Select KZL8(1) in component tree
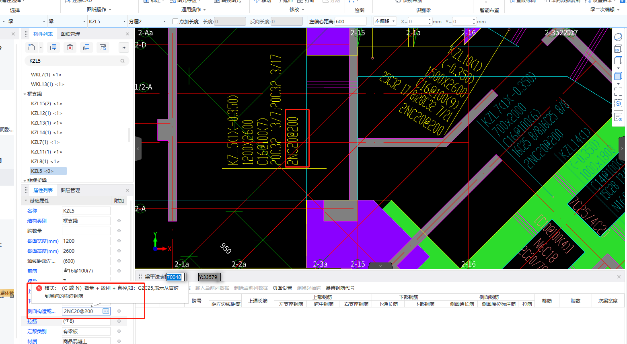Image resolution: width=627 pixels, height=344 pixels. [x=45, y=161]
